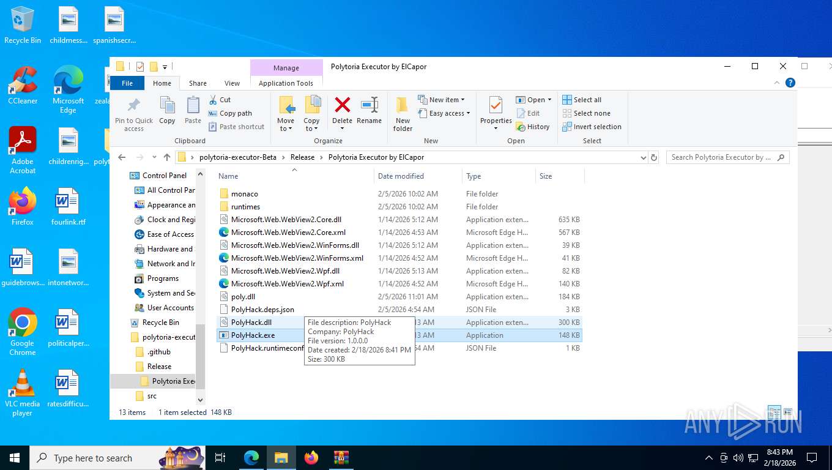The height and width of the screenshot is (470, 832).
Task: Sort by Size column header
Action: [559, 176]
